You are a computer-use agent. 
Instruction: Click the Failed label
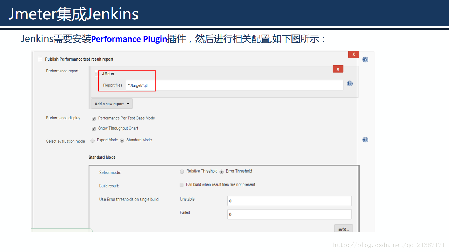click(x=185, y=212)
